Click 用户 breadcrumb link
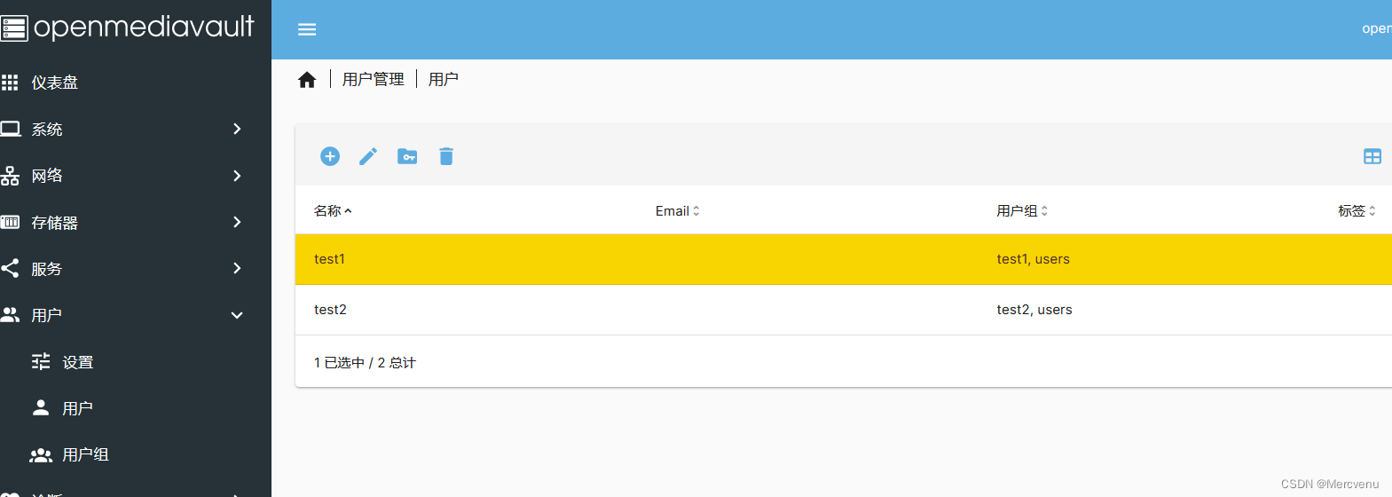 click(444, 80)
